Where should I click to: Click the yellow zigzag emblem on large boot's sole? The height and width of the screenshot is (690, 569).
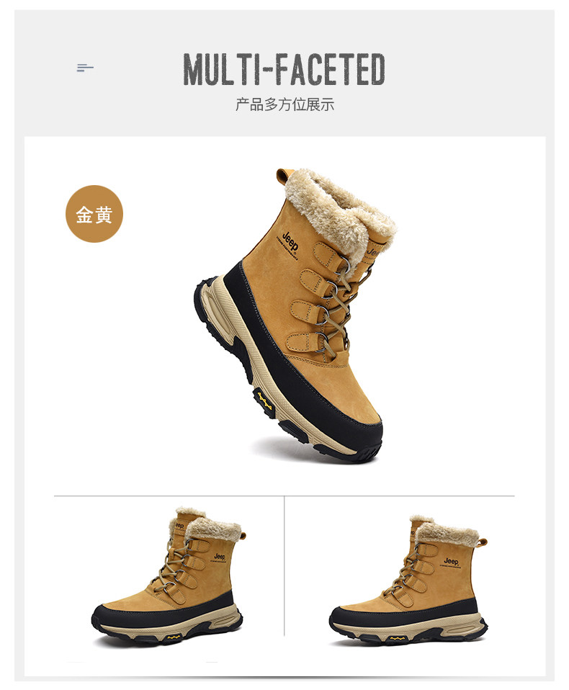point(264,400)
